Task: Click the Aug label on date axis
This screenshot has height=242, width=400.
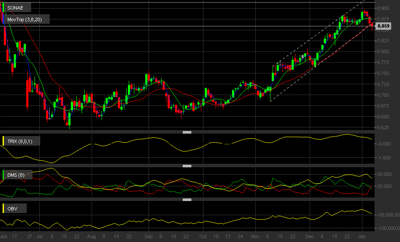Action: pos(91,236)
